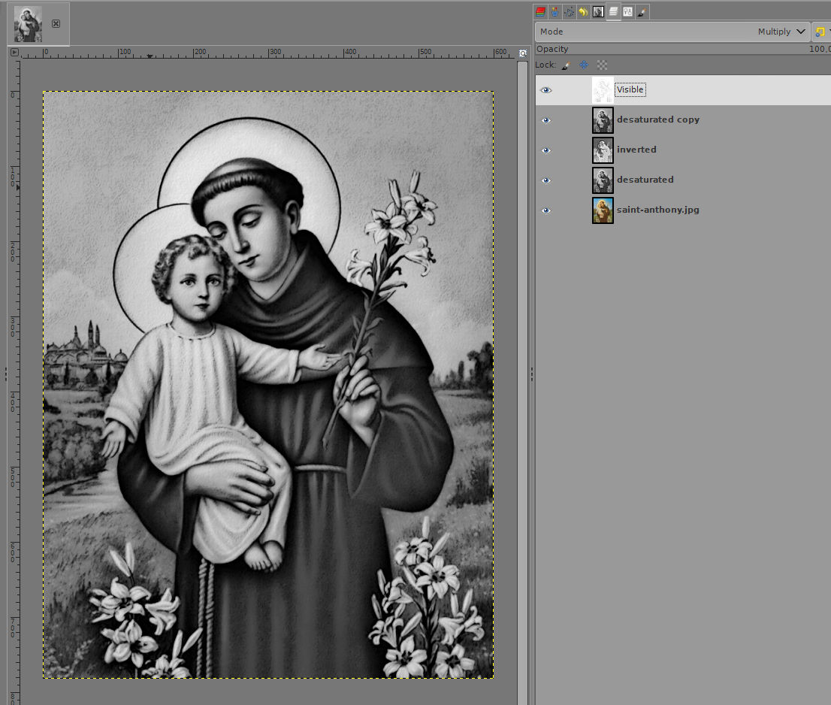Hide the inverted layer via eye icon
831x705 pixels.
pyautogui.click(x=546, y=150)
